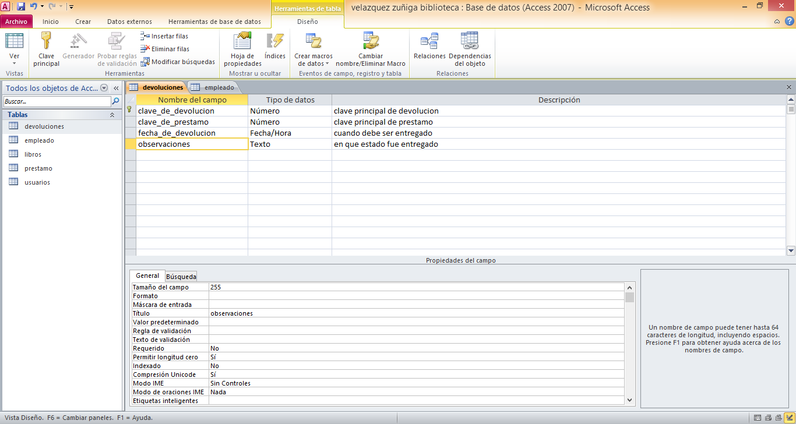Toggle the Hoja de propiedades pane
This screenshot has height=424, width=796.
click(242, 50)
